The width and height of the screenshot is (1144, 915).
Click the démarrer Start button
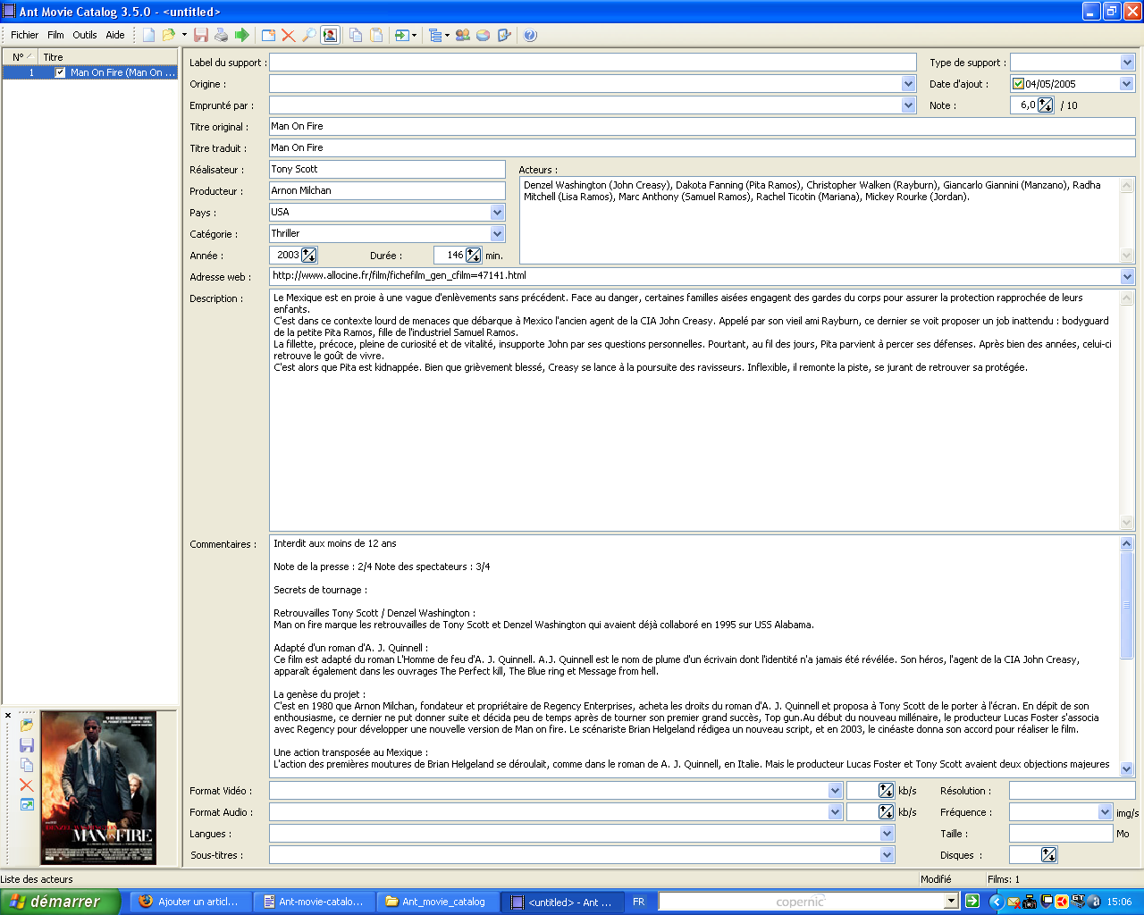(x=59, y=902)
